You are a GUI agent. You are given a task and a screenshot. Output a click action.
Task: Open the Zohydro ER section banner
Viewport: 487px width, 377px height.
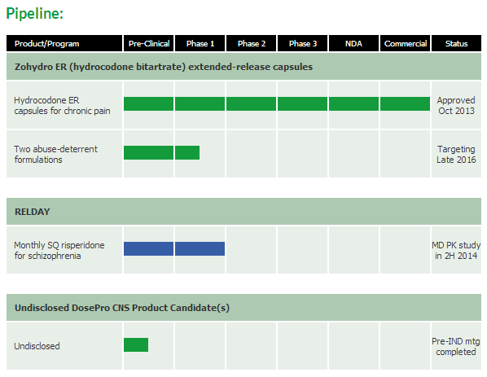point(243,67)
